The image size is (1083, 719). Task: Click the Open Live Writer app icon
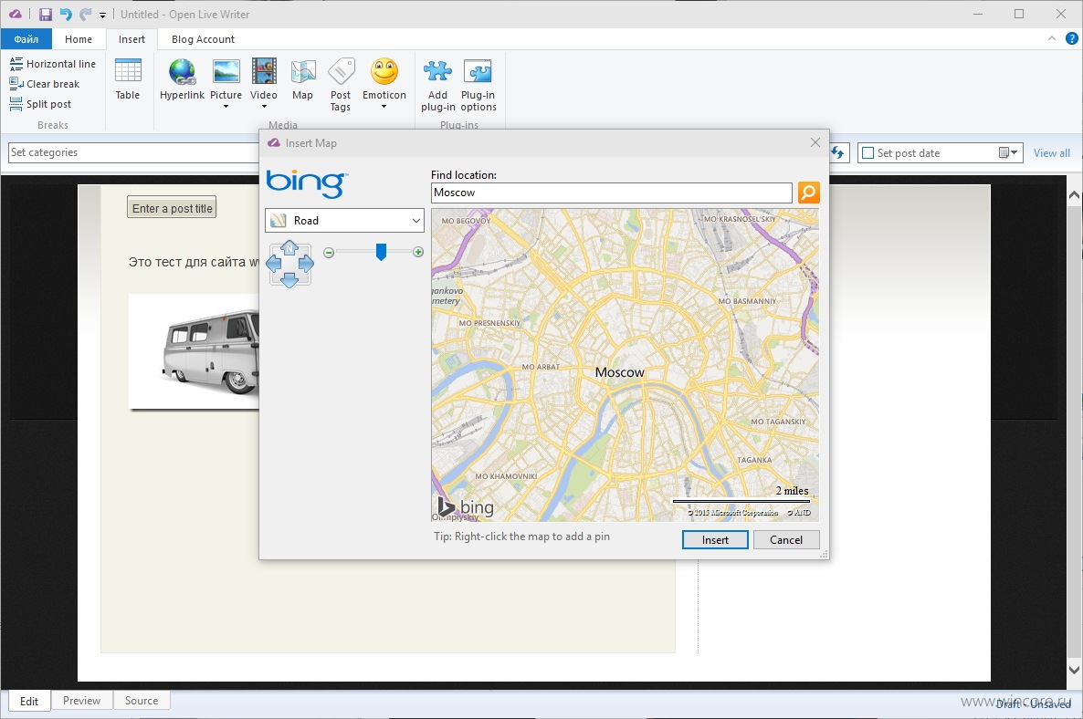pos(15,15)
